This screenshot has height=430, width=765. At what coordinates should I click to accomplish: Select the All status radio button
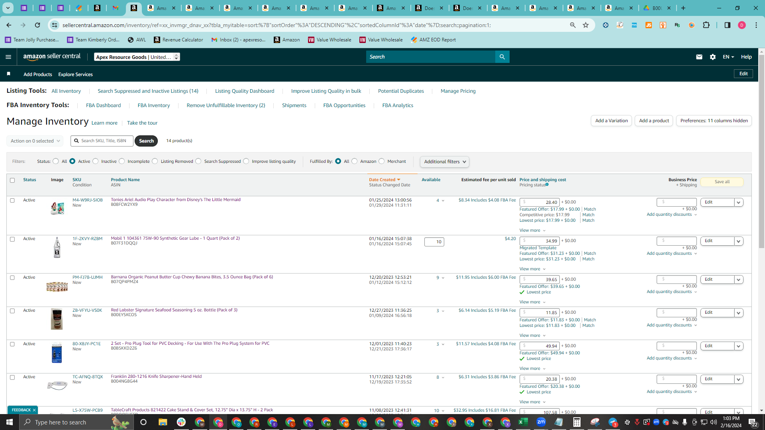pos(56,161)
